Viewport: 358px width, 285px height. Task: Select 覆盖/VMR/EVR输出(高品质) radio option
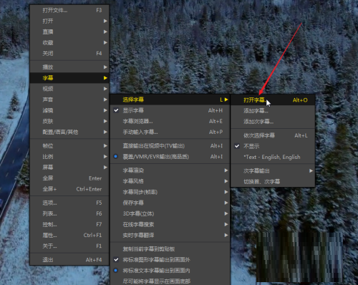pos(170,157)
